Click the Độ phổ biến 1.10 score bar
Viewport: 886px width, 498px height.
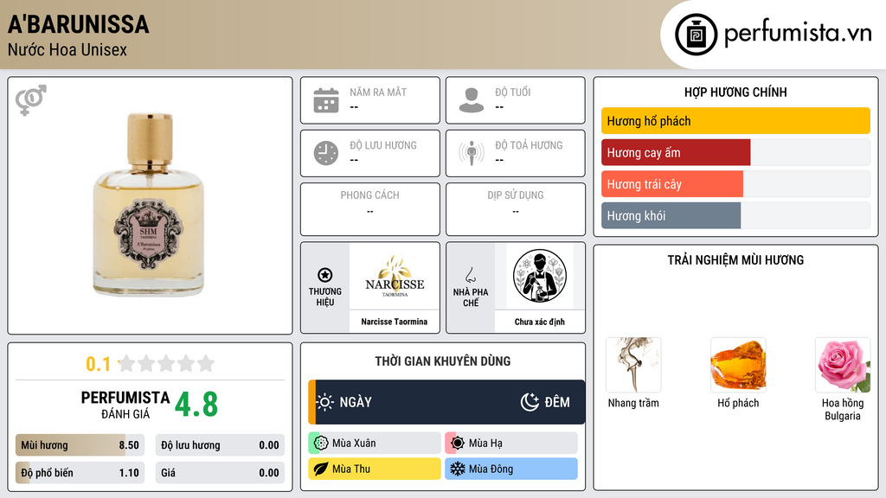click(80, 473)
